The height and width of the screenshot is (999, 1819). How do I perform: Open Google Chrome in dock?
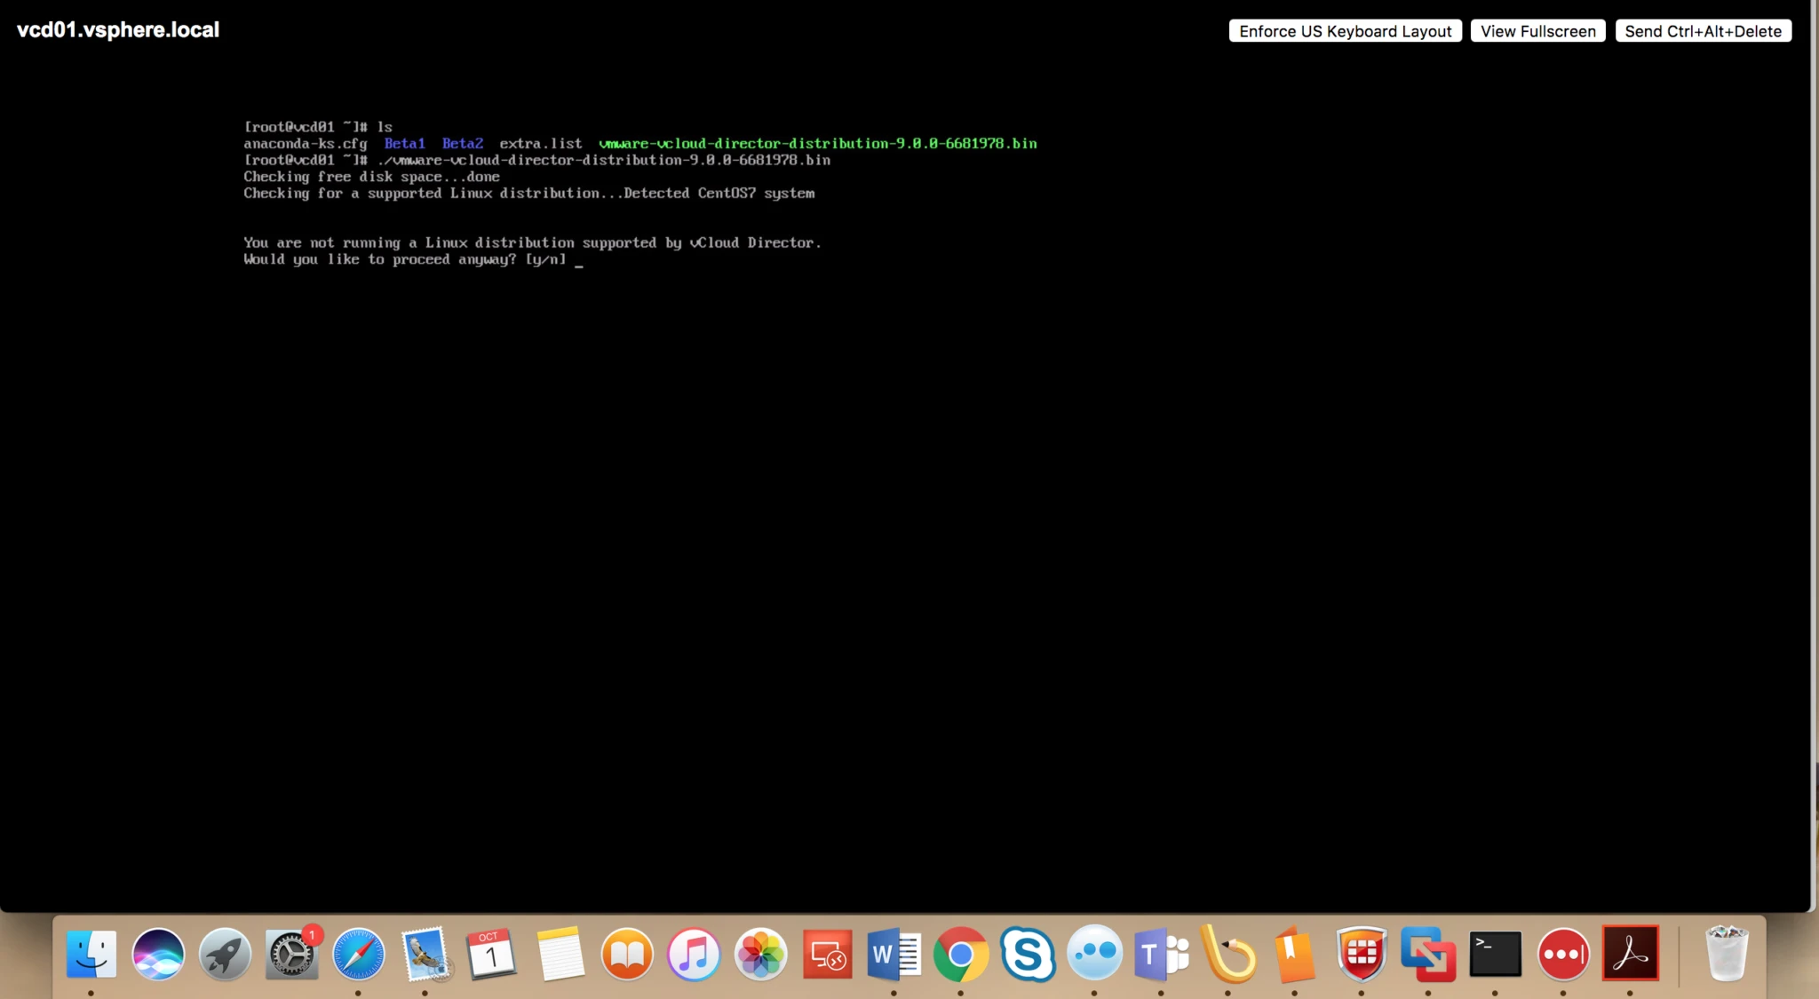(961, 955)
